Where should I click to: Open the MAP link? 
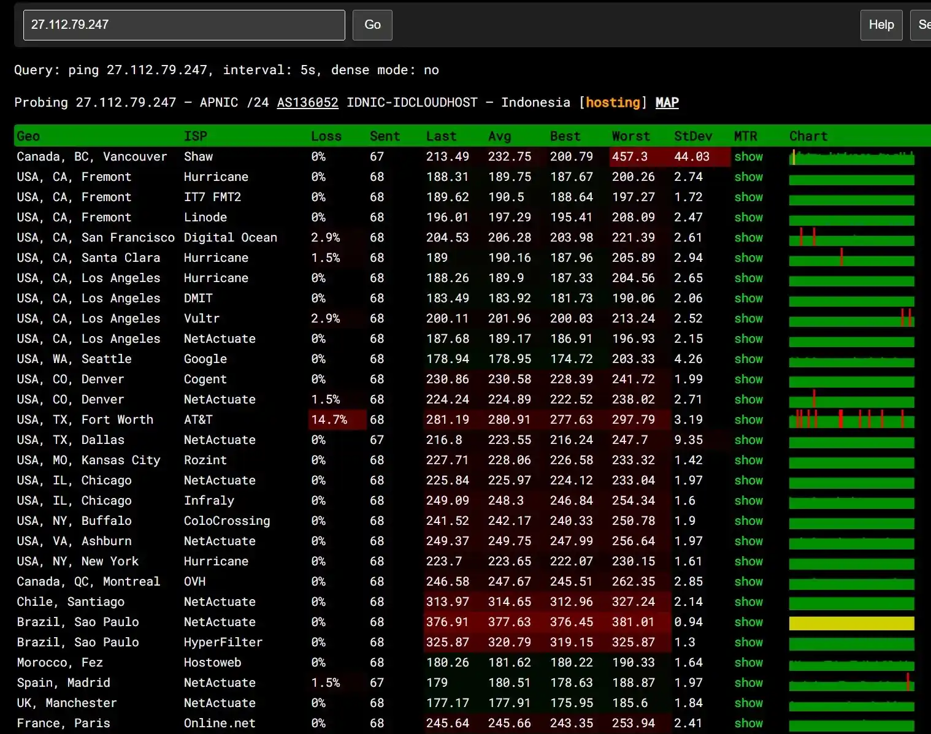click(667, 102)
